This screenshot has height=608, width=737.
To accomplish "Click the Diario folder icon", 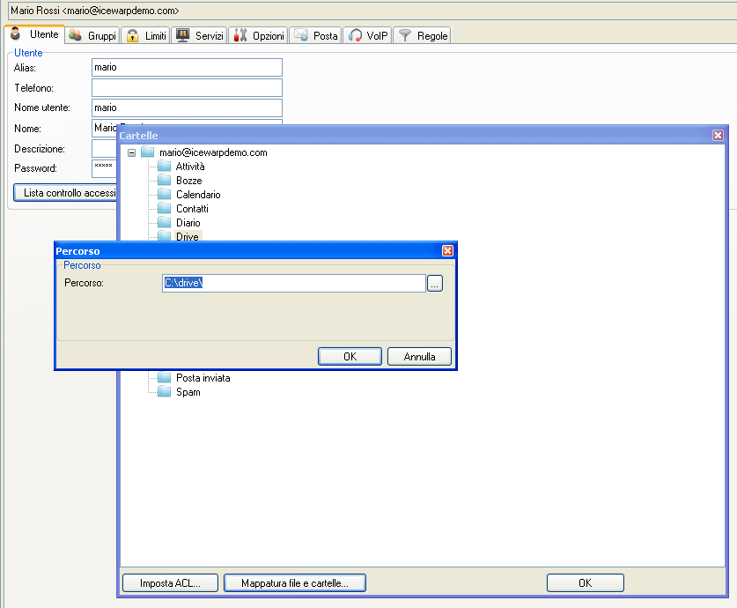I will (164, 222).
